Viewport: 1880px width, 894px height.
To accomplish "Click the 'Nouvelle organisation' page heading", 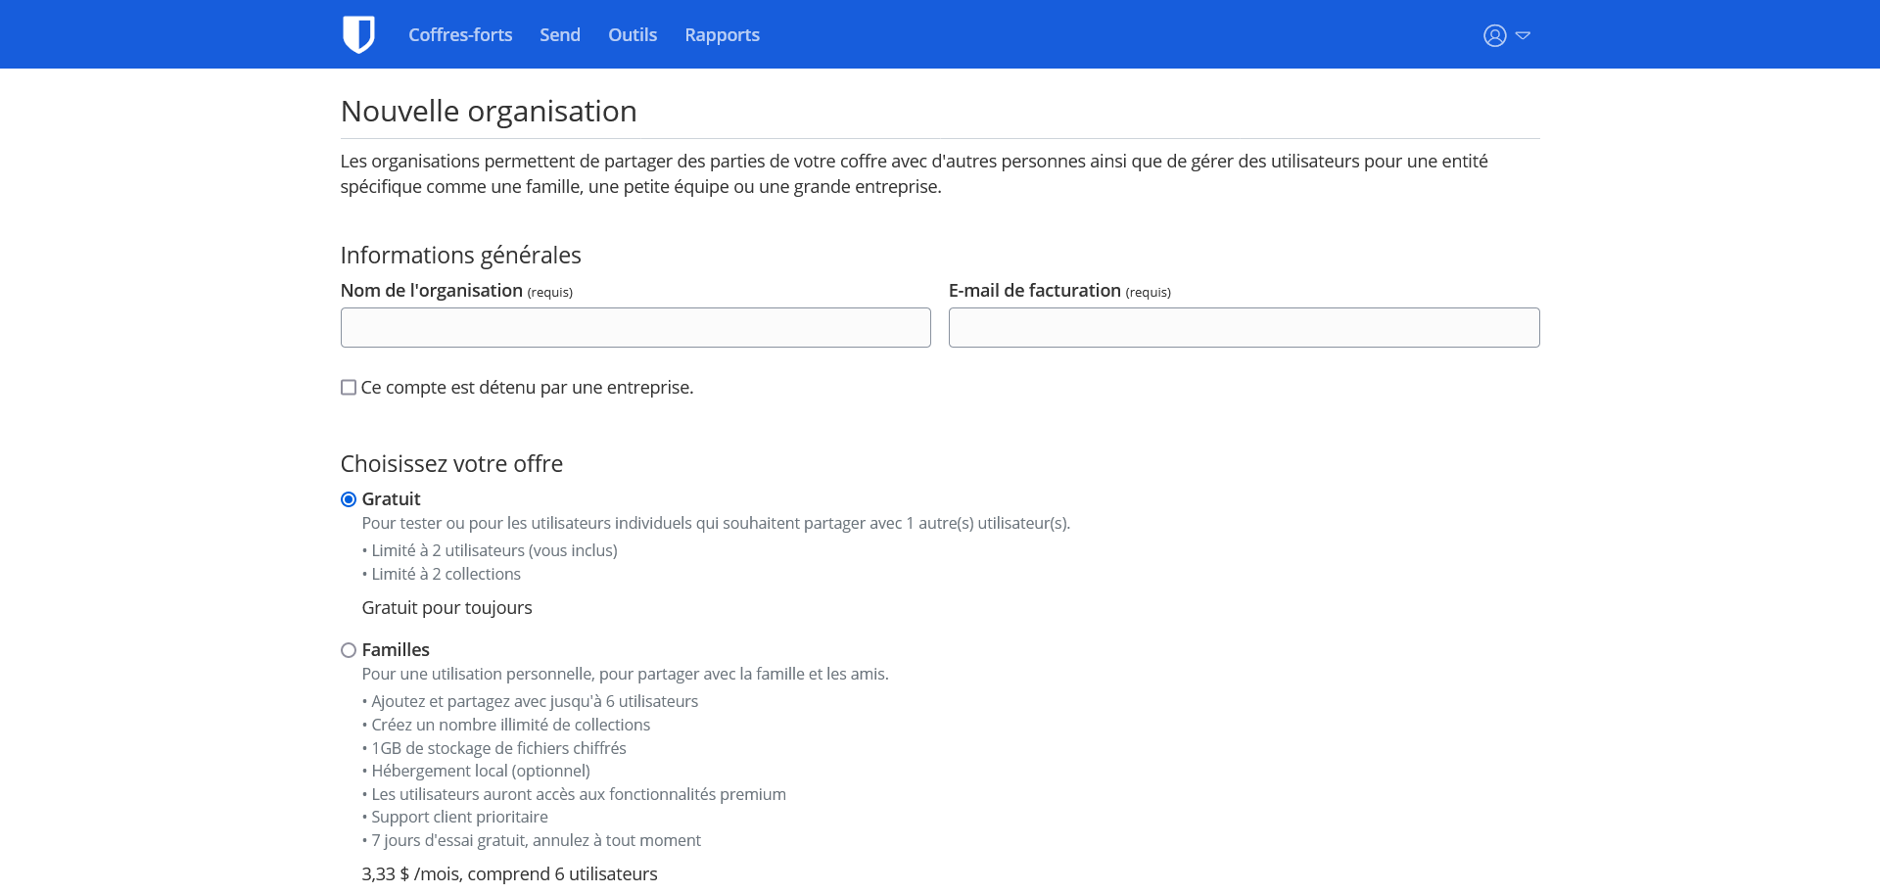I will 489,112.
